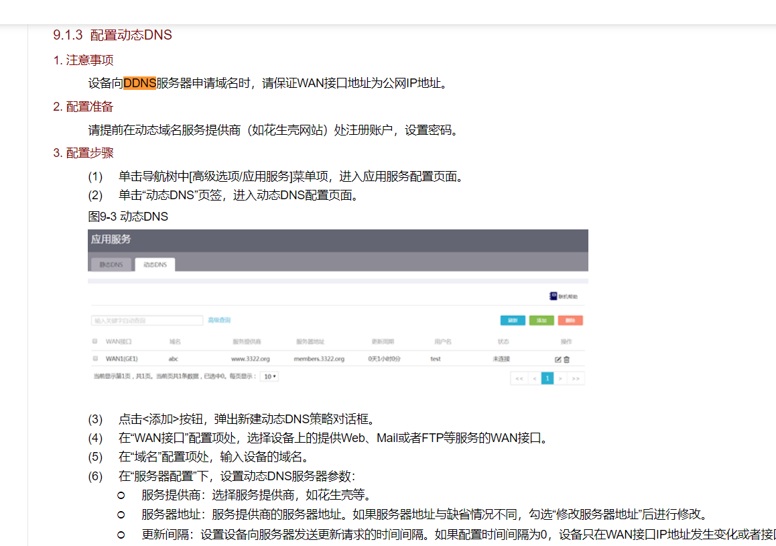Go to previous page with < arrow
The height and width of the screenshot is (546, 776).
pos(534,378)
